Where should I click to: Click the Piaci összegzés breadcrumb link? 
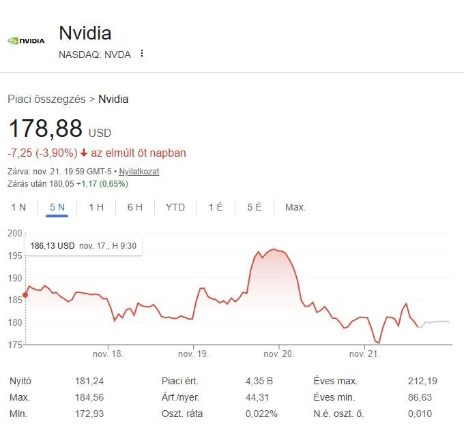point(47,99)
